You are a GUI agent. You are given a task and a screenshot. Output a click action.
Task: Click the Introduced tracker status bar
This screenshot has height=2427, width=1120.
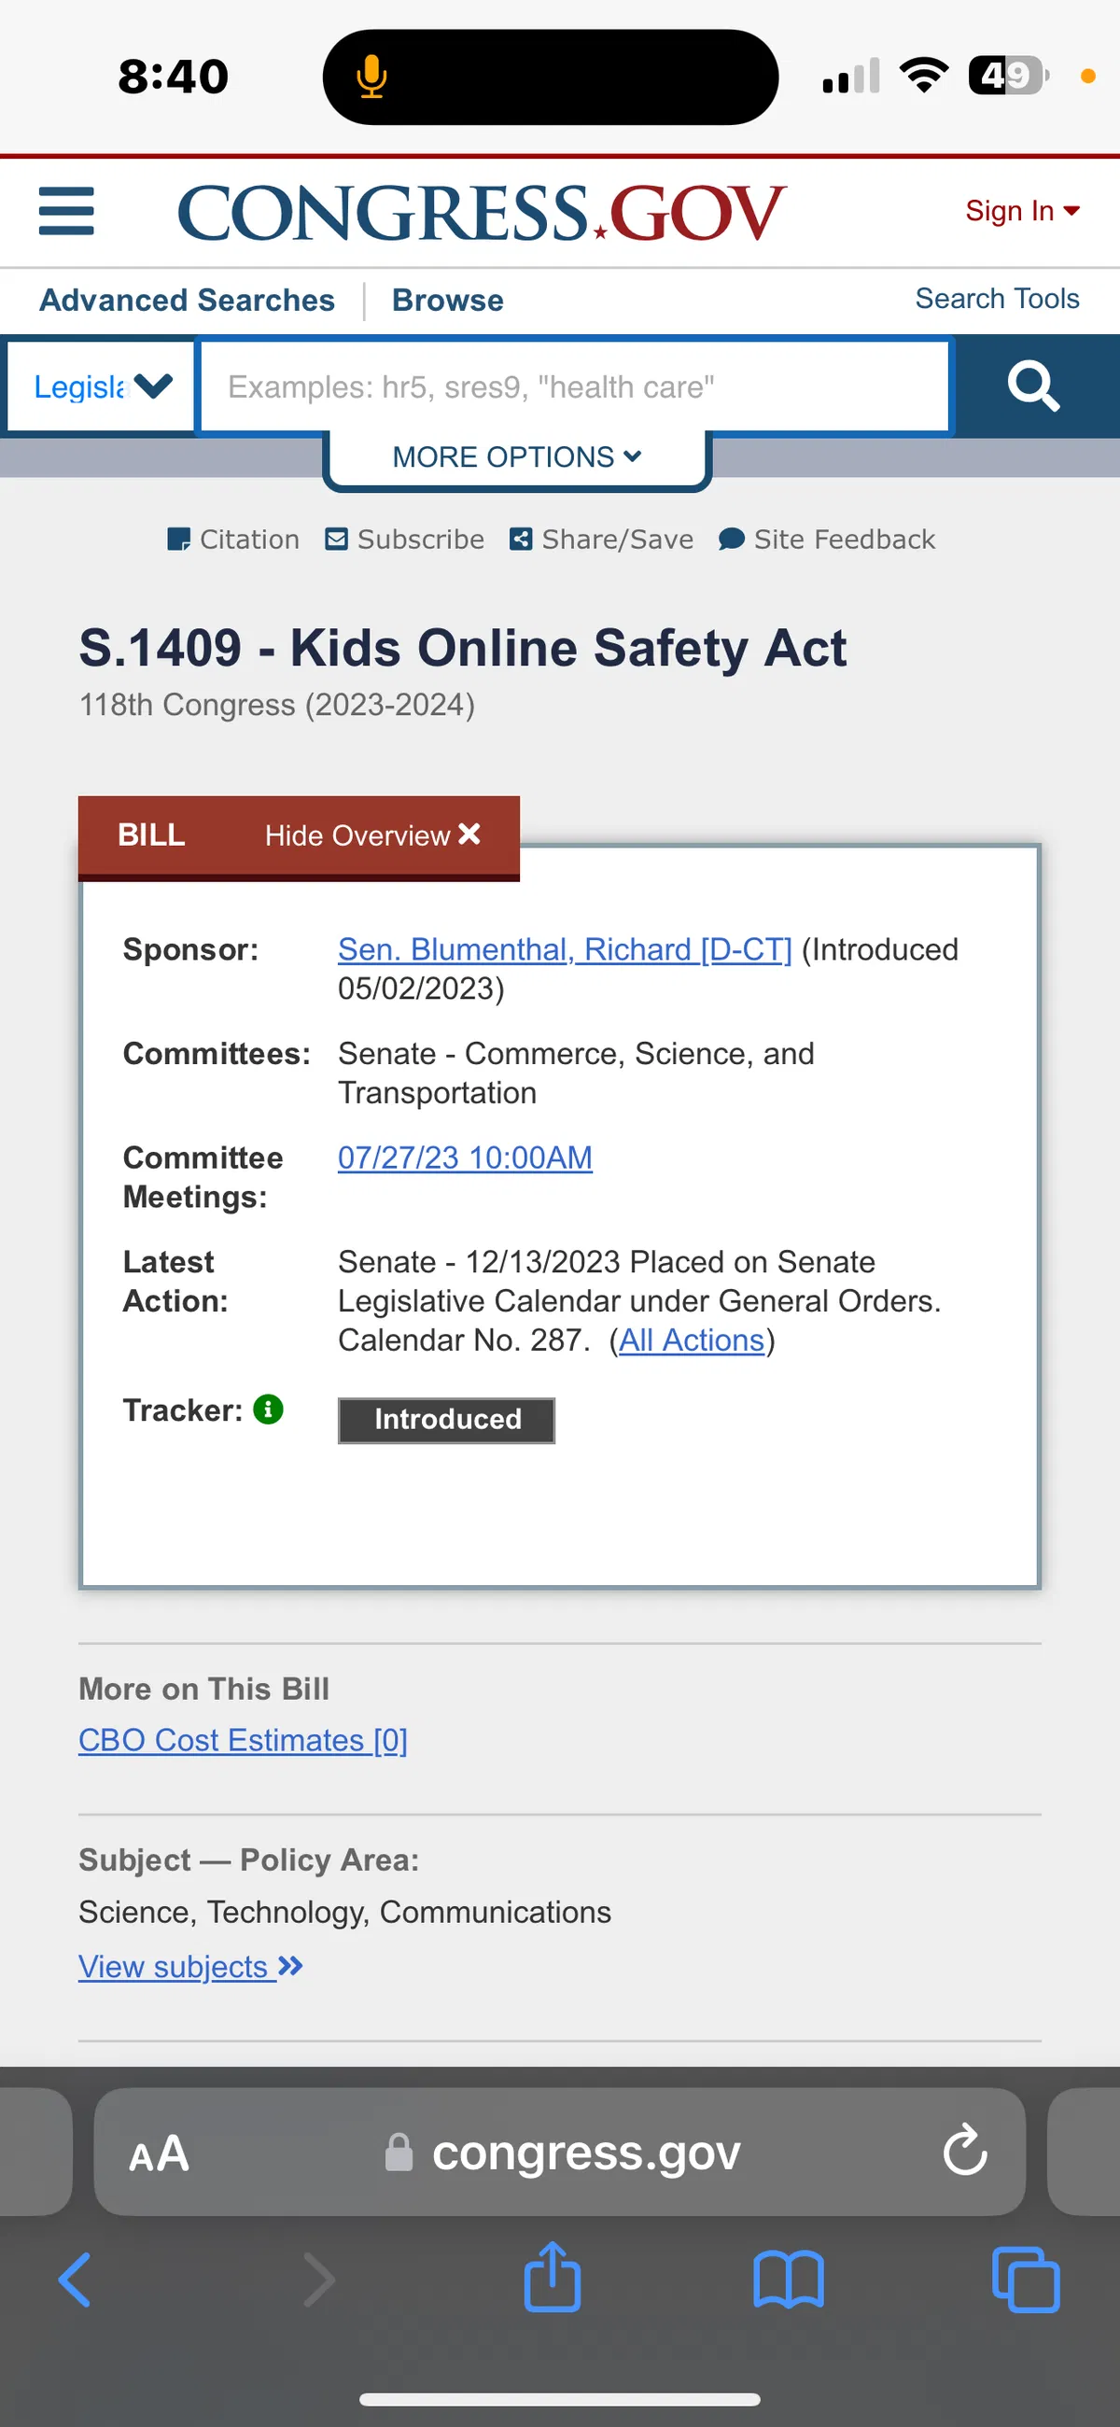446,1420
